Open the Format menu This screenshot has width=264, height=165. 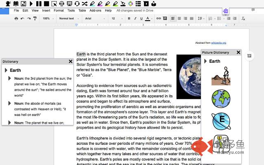(x=59, y=10)
